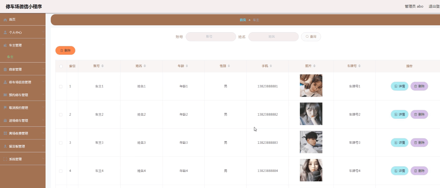Click the person icon beside 个人中心
The width and height of the screenshot is (440, 188).
pos(5,33)
